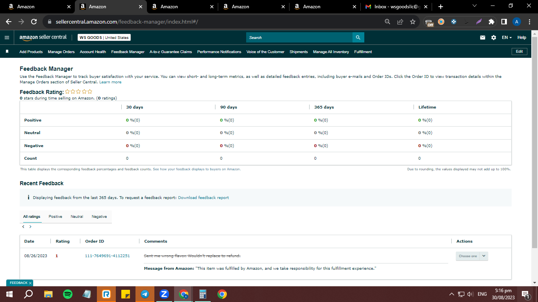Select the Positive feedback tab
The height and width of the screenshot is (302, 538).
(56, 217)
